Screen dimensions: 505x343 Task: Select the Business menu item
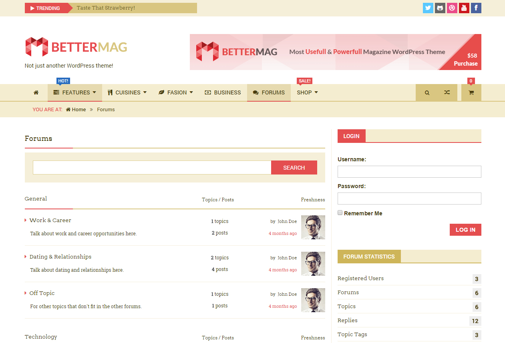pos(223,92)
